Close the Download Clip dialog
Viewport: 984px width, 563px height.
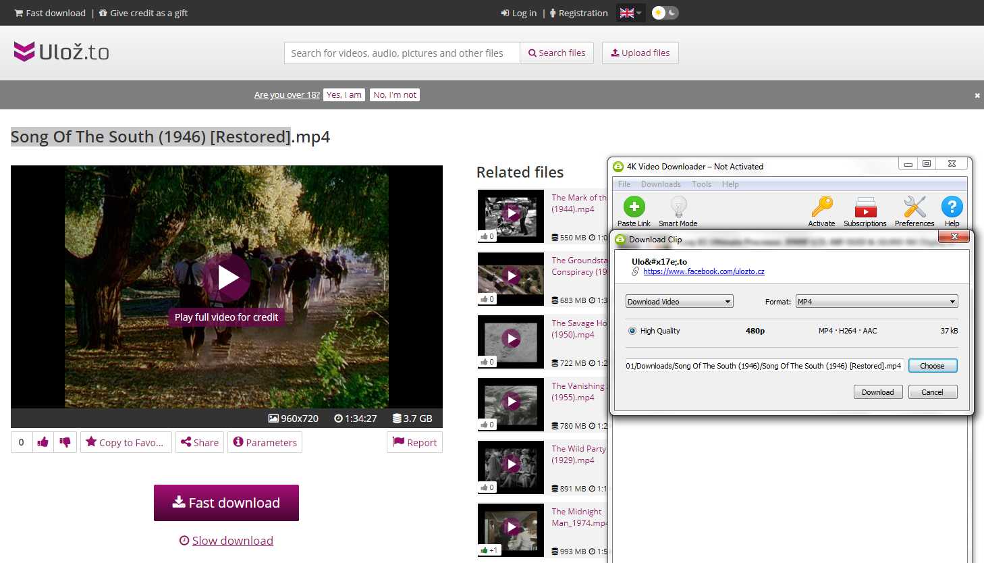coord(954,236)
